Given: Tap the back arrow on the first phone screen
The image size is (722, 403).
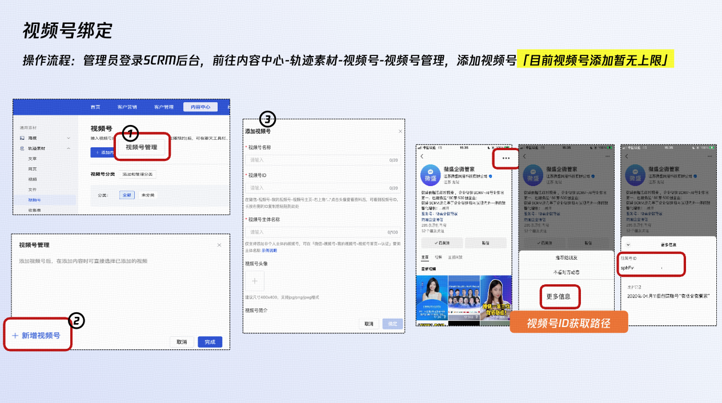Looking at the screenshot, I should 422,156.
